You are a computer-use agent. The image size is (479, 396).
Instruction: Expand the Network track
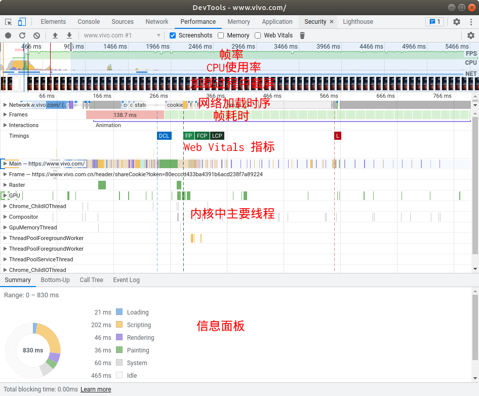pyautogui.click(x=5, y=105)
